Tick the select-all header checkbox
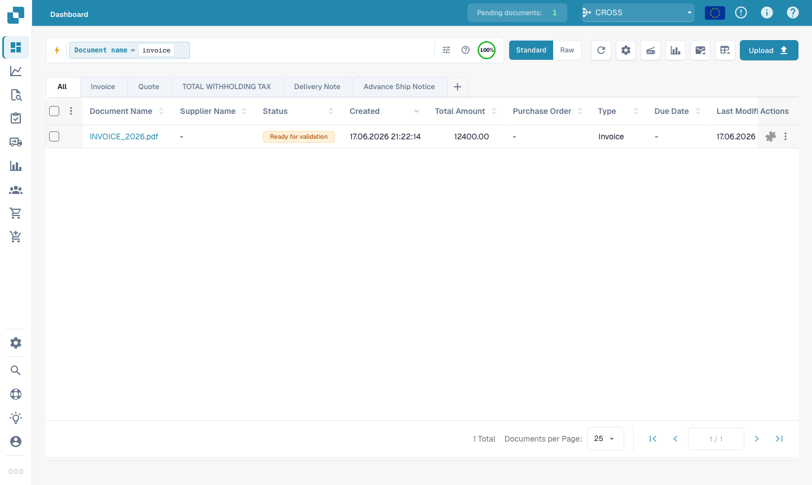The image size is (812, 485). [54, 111]
